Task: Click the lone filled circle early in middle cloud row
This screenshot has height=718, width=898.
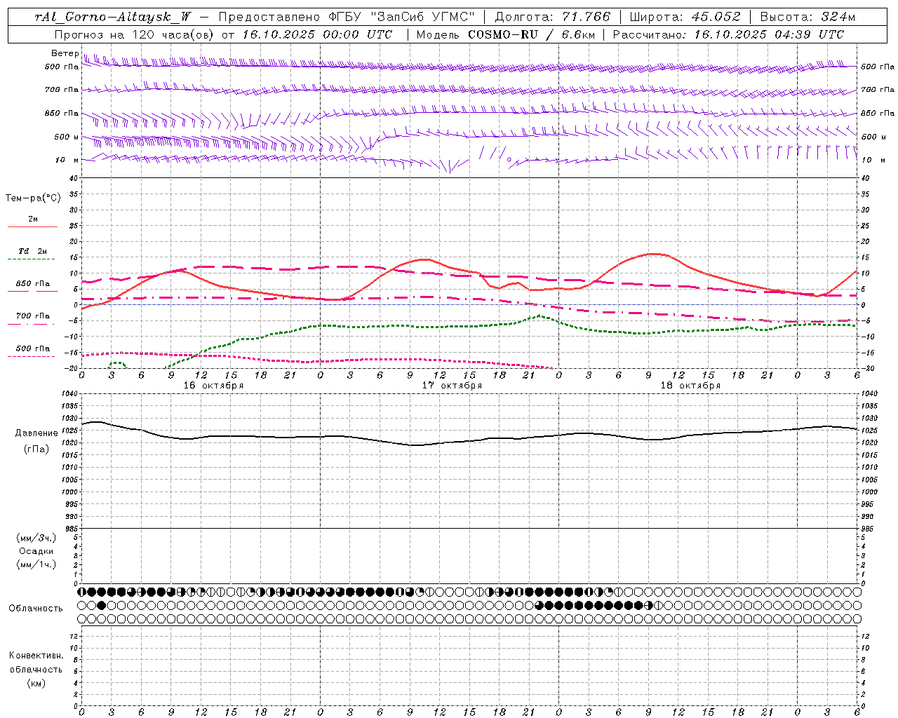Action: [x=102, y=605]
